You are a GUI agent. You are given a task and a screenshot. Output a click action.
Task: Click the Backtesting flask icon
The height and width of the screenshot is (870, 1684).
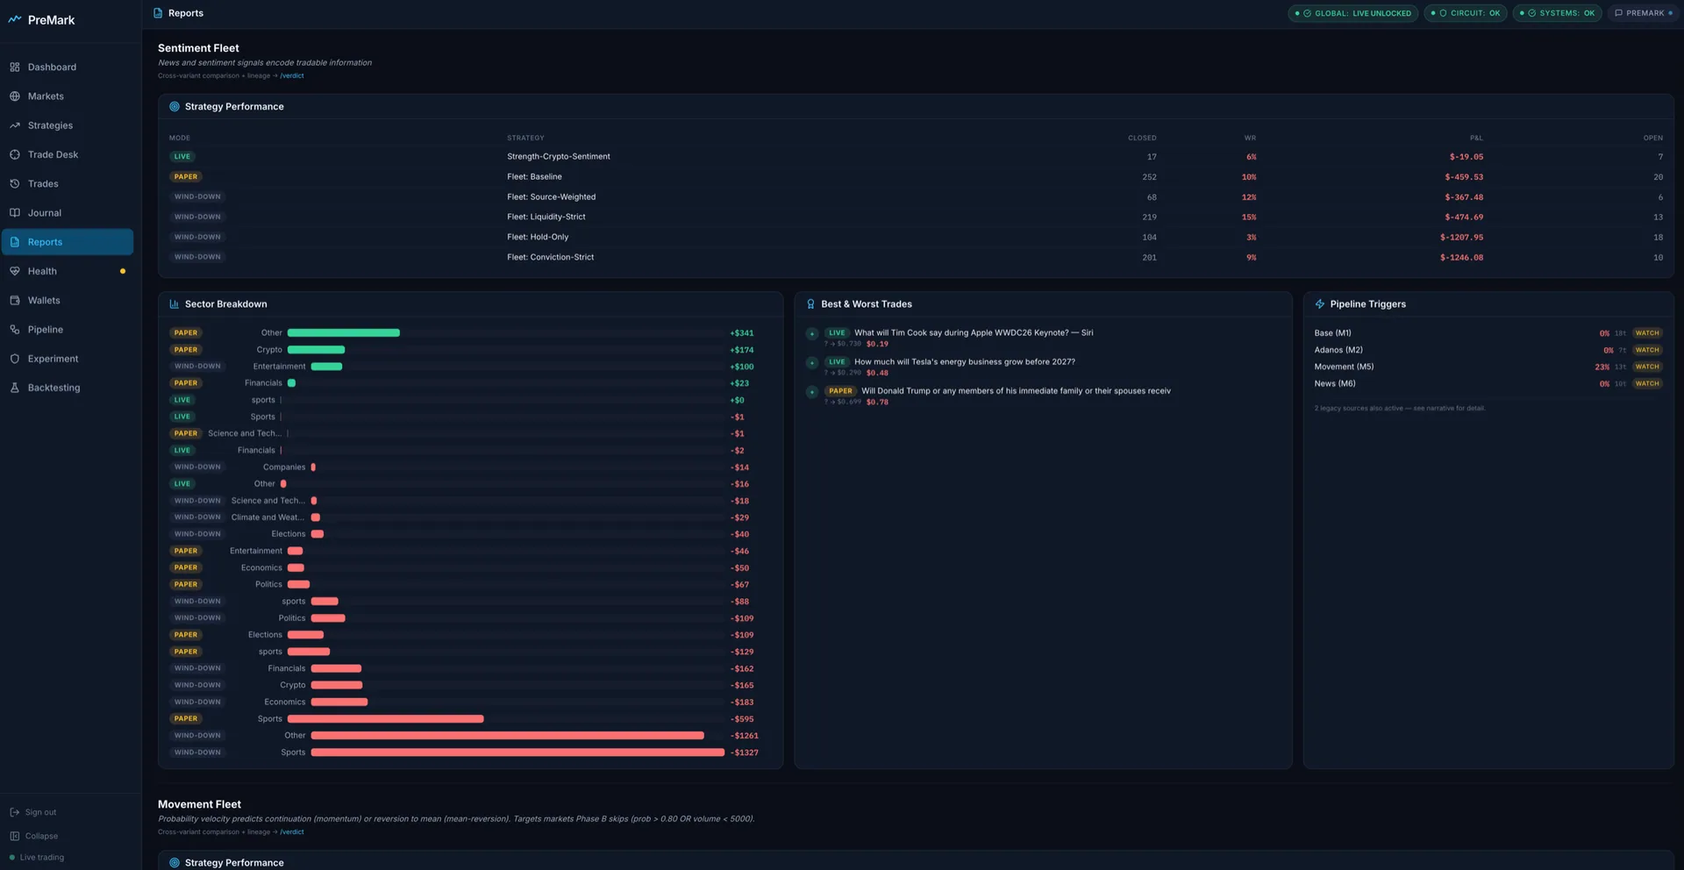(x=15, y=388)
